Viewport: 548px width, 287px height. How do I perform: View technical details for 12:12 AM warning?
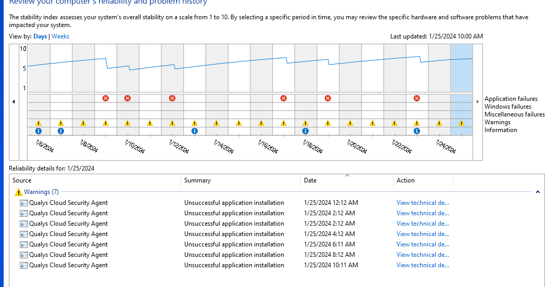point(423,203)
